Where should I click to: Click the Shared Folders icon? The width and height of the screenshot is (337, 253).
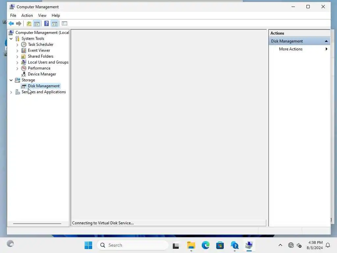pos(24,56)
